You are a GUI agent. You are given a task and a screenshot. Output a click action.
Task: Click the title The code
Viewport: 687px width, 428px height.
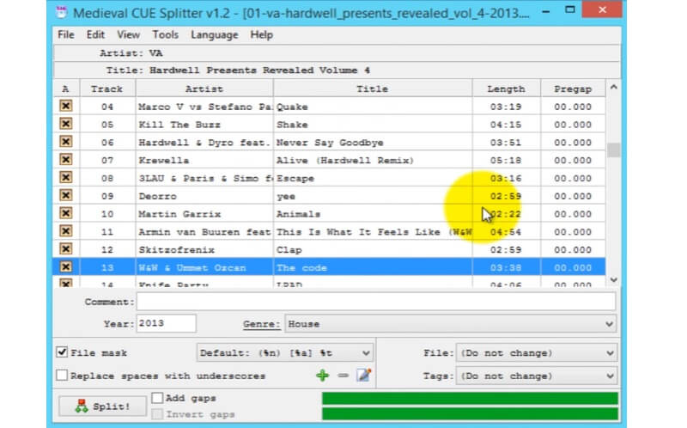(x=302, y=267)
